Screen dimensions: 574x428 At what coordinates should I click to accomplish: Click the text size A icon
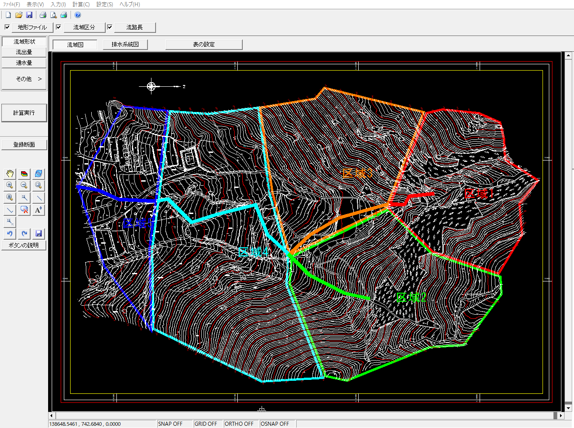coord(39,210)
